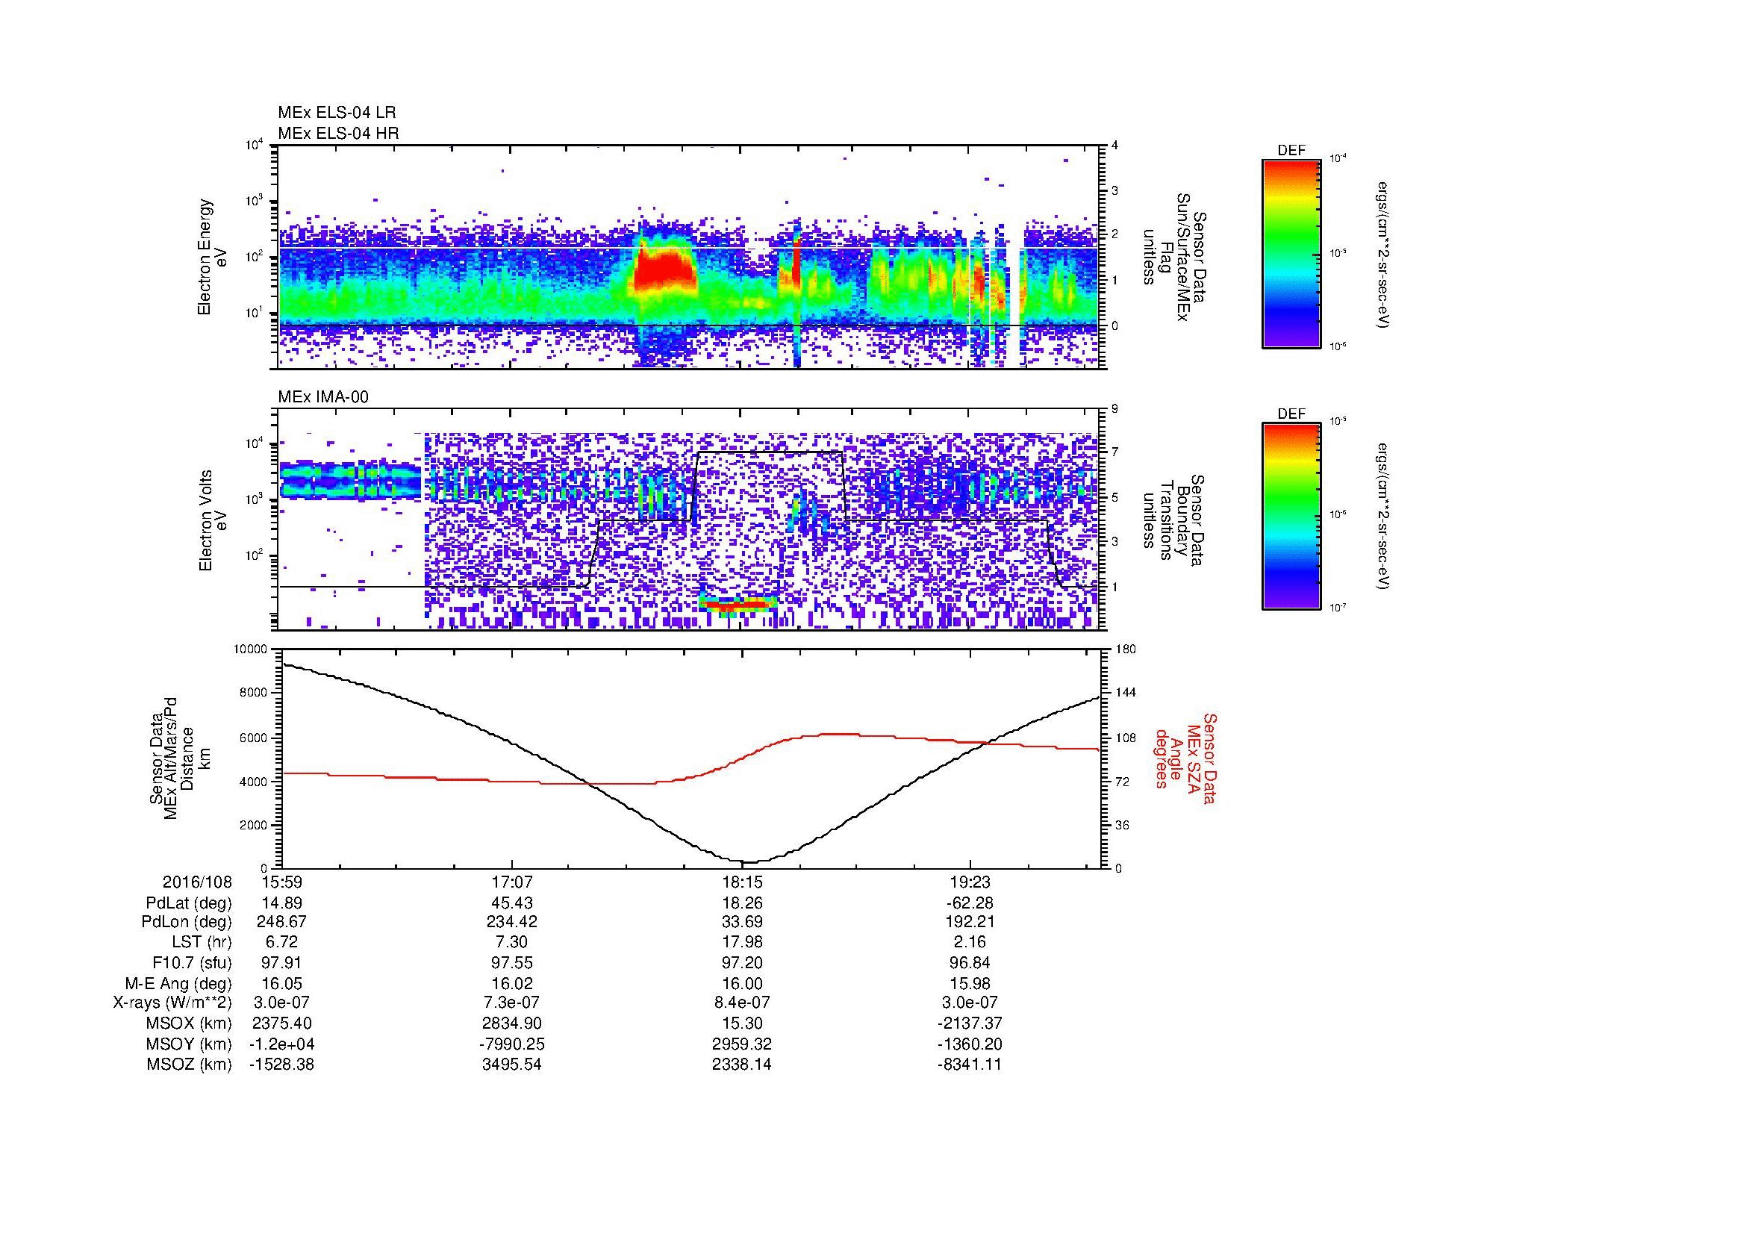Click the 'Electron Energy eV' axis label
This screenshot has height=1234, width=1746.
point(212,257)
